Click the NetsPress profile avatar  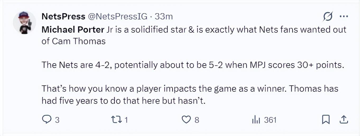point(24,22)
